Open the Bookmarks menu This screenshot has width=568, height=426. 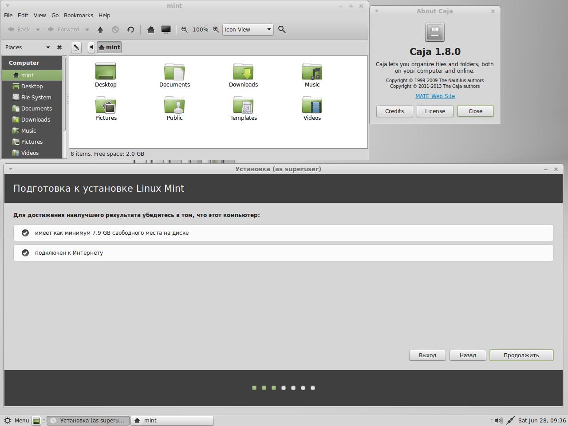(x=79, y=15)
